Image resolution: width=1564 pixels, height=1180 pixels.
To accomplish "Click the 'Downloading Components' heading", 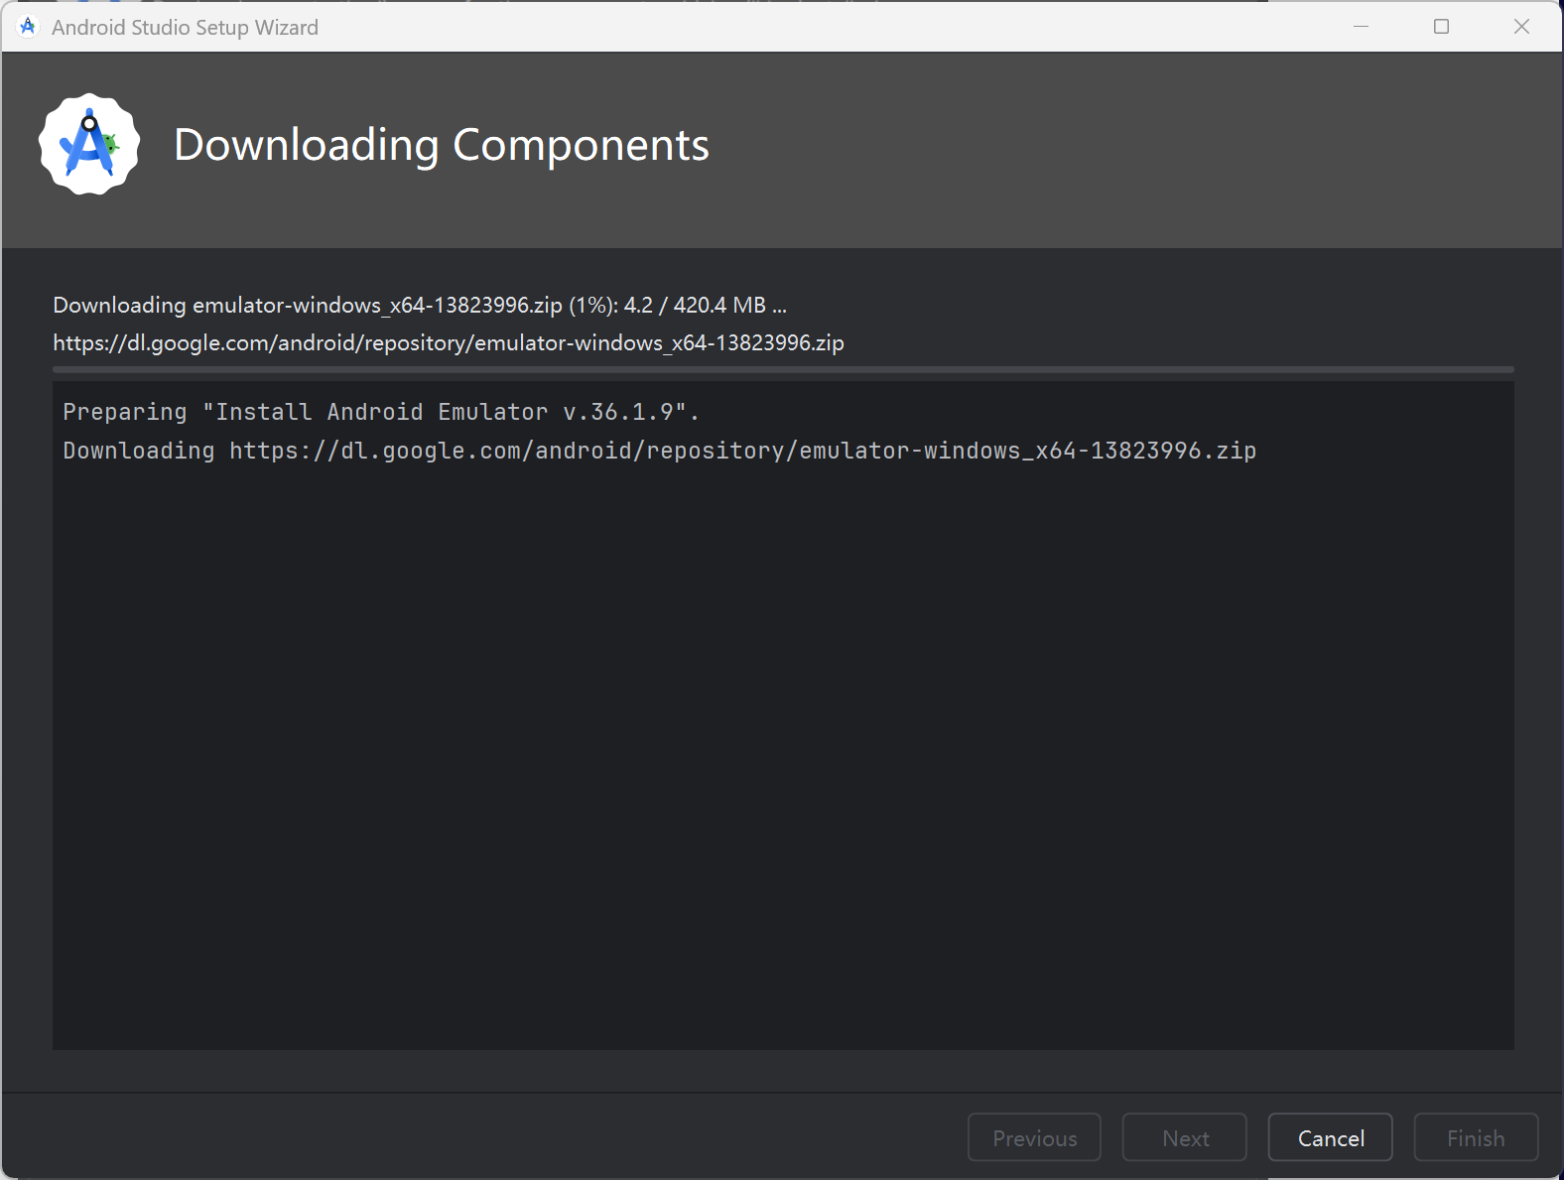I will [442, 145].
